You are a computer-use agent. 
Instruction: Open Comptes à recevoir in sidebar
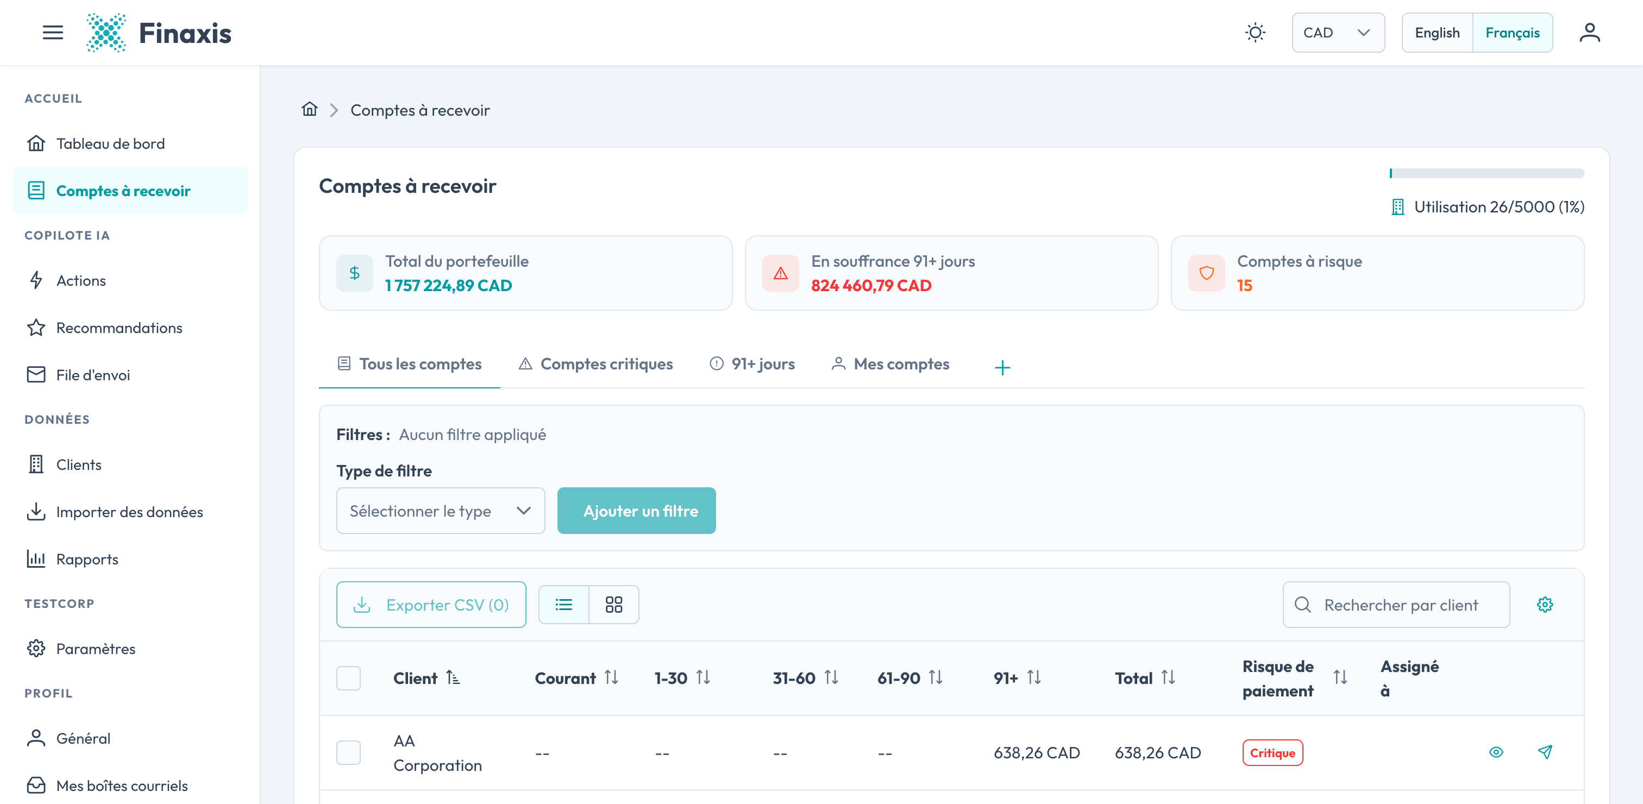[130, 191]
